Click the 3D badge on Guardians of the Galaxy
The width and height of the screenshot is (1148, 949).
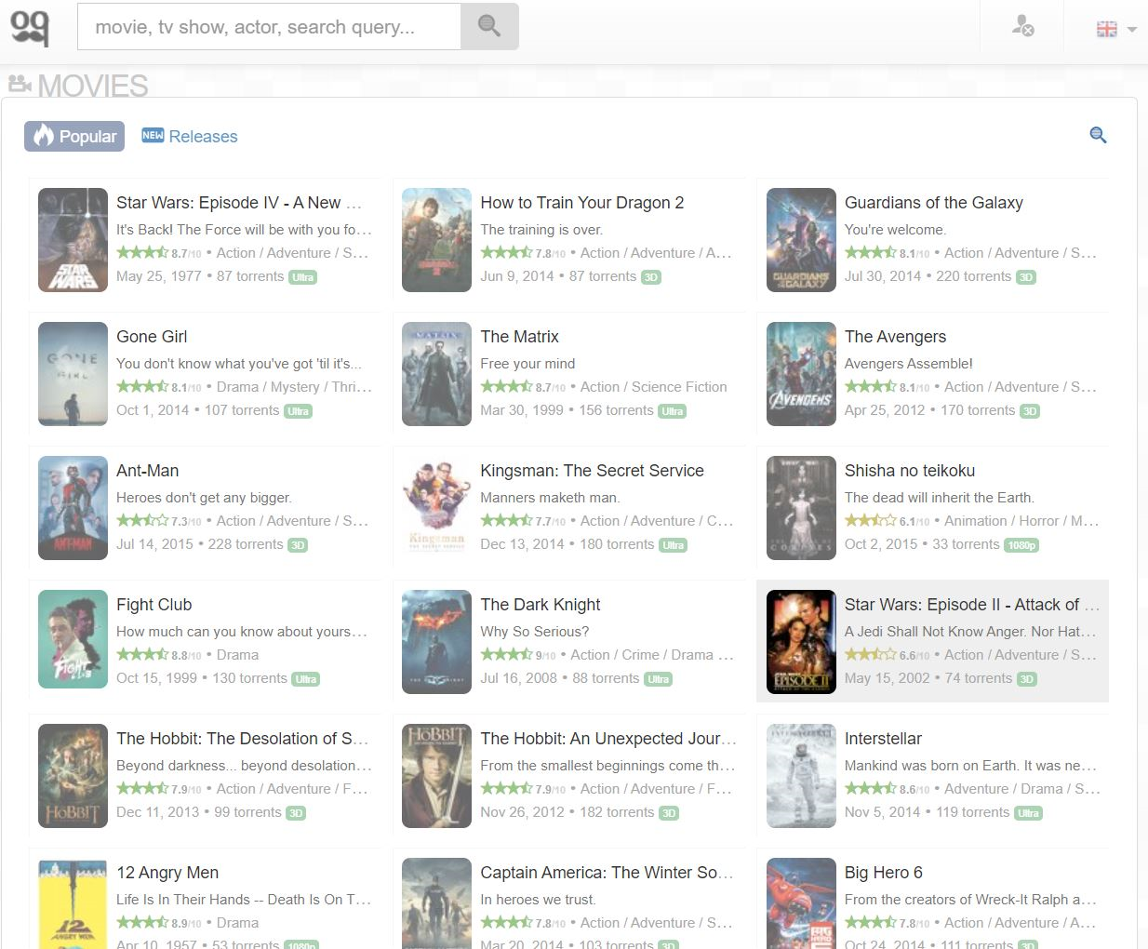click(x=1026, y=277)
